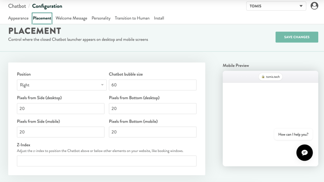The height and width of the screenshot is (182, 324).
Task: Click the Configuration breadcrumb title
Action: pyautogui.click(x=47, y=6)
